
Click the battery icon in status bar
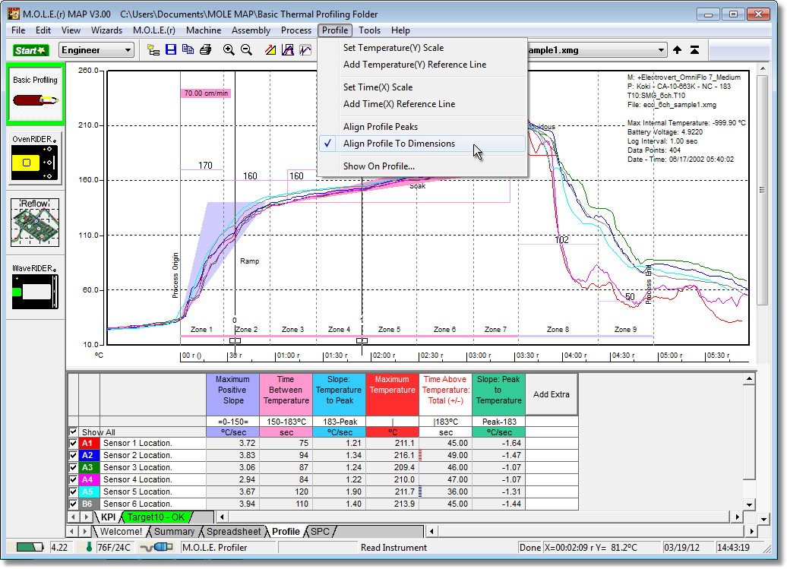[x=30, y=547]
